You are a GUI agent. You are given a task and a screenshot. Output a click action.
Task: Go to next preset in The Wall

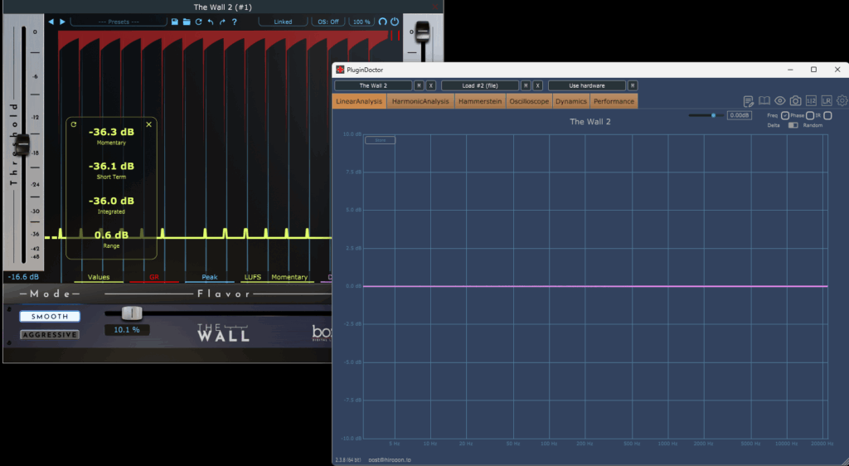point(62,22)
